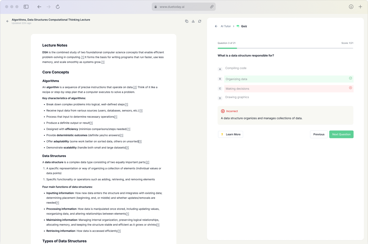Viewport: 368px width, 244px height.
Task: Reload the browser page
Action: [58, 7]
